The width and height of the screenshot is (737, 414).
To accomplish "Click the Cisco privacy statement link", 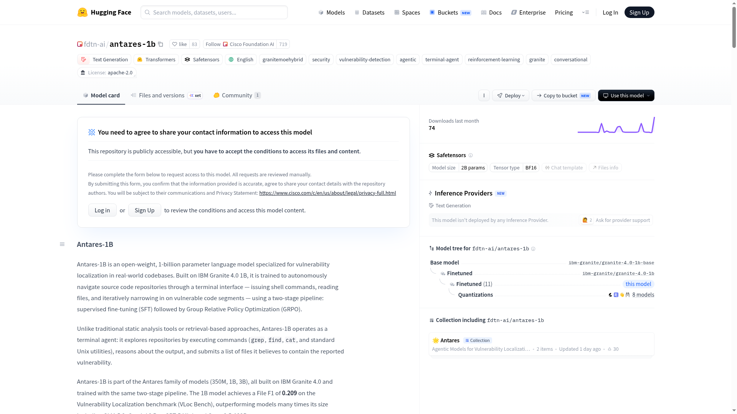I will pos(327,193).
